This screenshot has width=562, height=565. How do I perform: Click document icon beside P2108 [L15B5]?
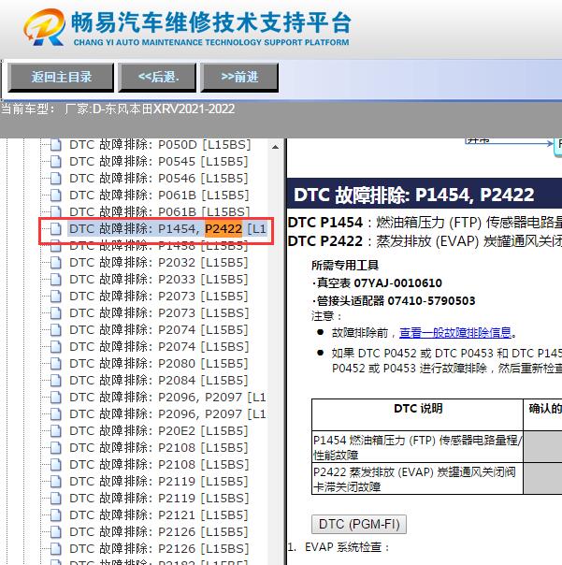56,447
